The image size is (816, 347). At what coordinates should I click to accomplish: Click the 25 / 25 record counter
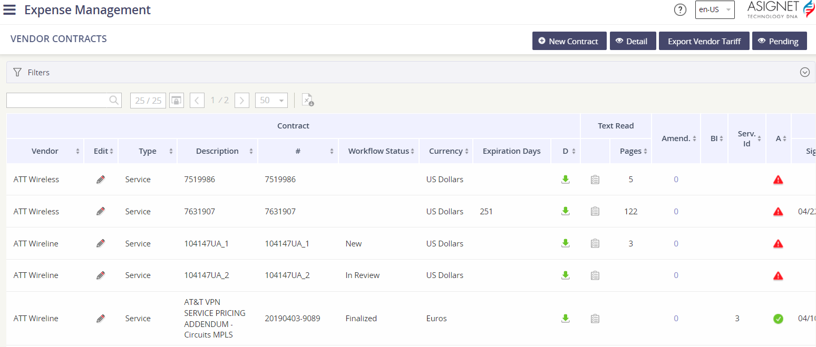[x=148, y=100]
